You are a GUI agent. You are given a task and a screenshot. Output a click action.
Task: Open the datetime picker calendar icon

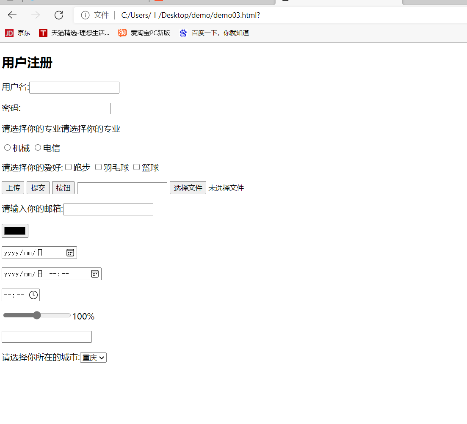click(95, 274)
